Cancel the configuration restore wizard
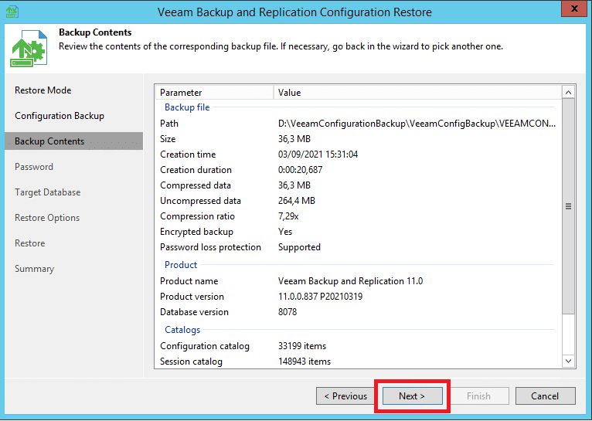Image resolution: width=592 pixels, height=421 pixels. coord(545,396)
